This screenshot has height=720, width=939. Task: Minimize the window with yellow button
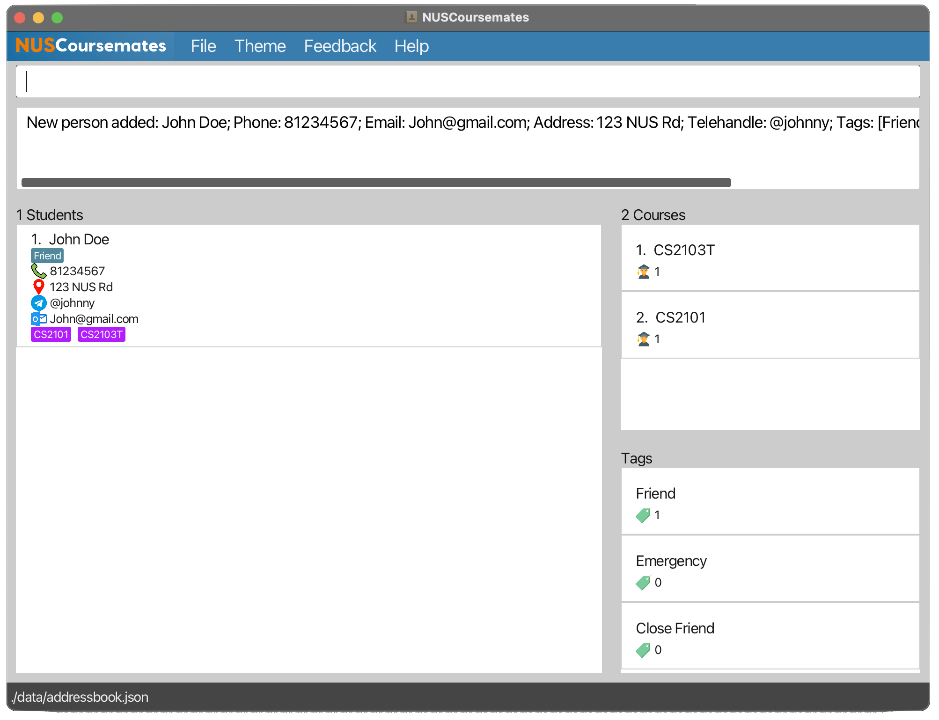[38, 18]
